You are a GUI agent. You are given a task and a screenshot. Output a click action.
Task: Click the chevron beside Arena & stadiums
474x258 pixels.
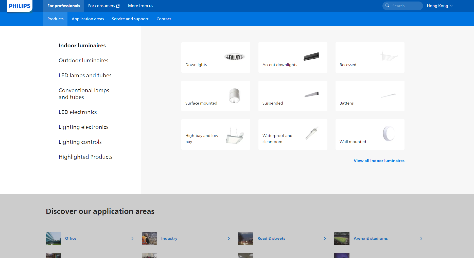[x=421, y=239]
